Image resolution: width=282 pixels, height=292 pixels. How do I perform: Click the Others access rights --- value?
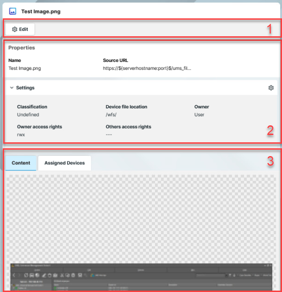[109, 135]
